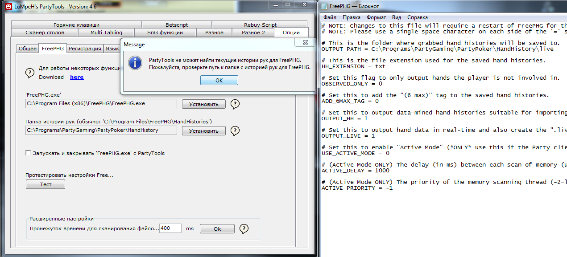The image size is (567, 257).
Task: Click the Тест button
Action: pos(46,184)
